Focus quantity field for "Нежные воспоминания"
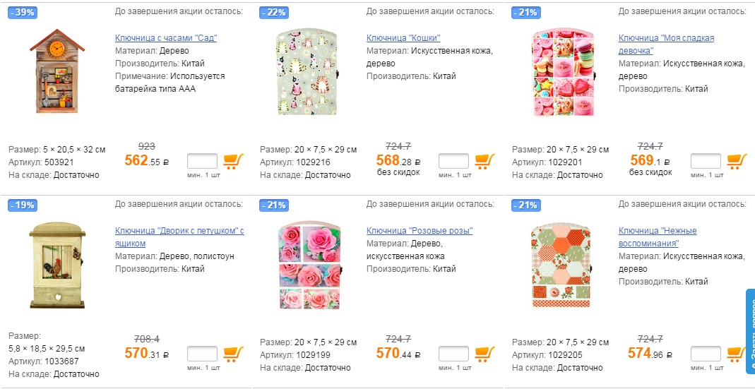Viewport: 755px width, 389px height. coord(706,354)
